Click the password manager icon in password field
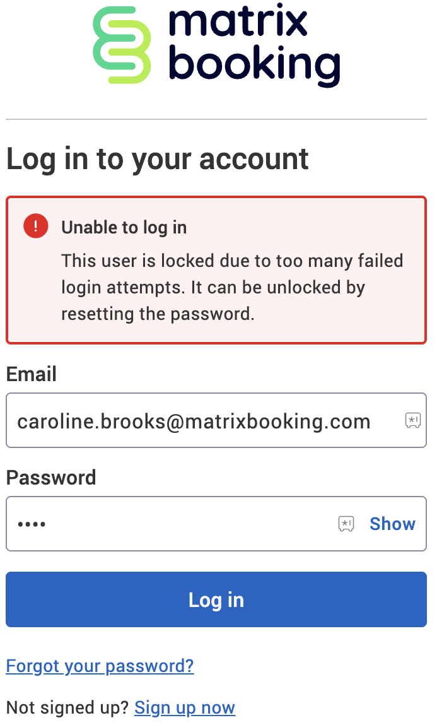This screenshot has width=437, height=725. (x=346, y=523)
